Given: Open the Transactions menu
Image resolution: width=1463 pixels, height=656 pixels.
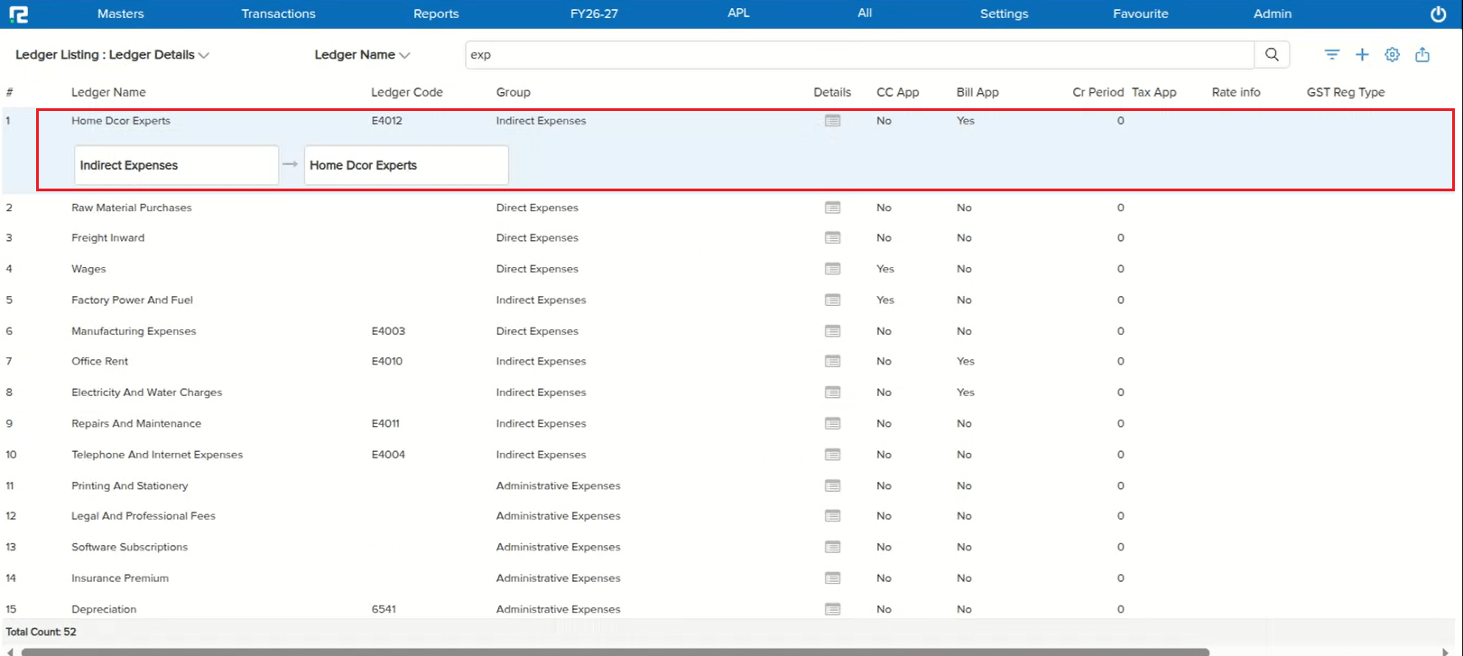Looking at the screenshot, I should (278, 14).
